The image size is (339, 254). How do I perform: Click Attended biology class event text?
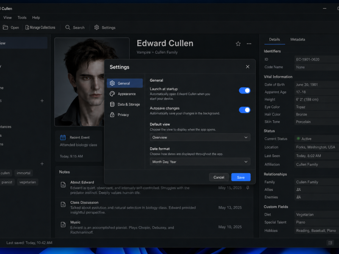tap(78, 145)
